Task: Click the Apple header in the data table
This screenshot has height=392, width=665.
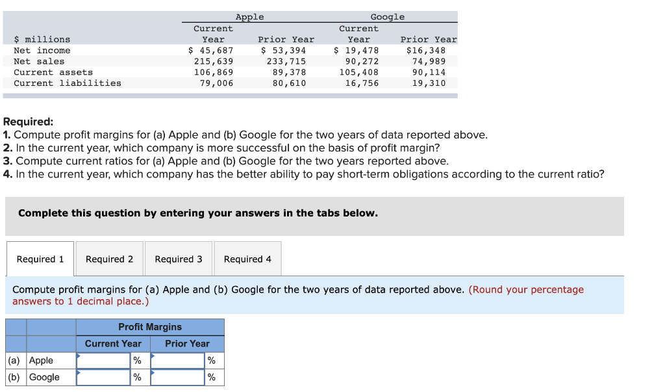Action: click(249, 16)
